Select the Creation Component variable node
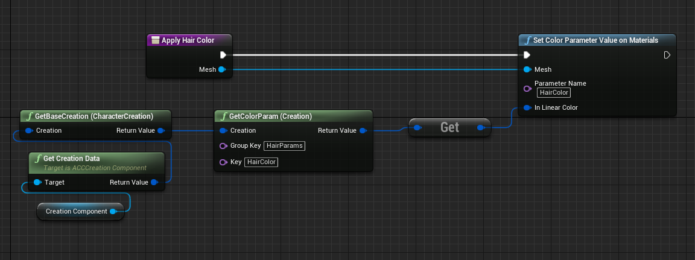 click(x=76, y=211)
